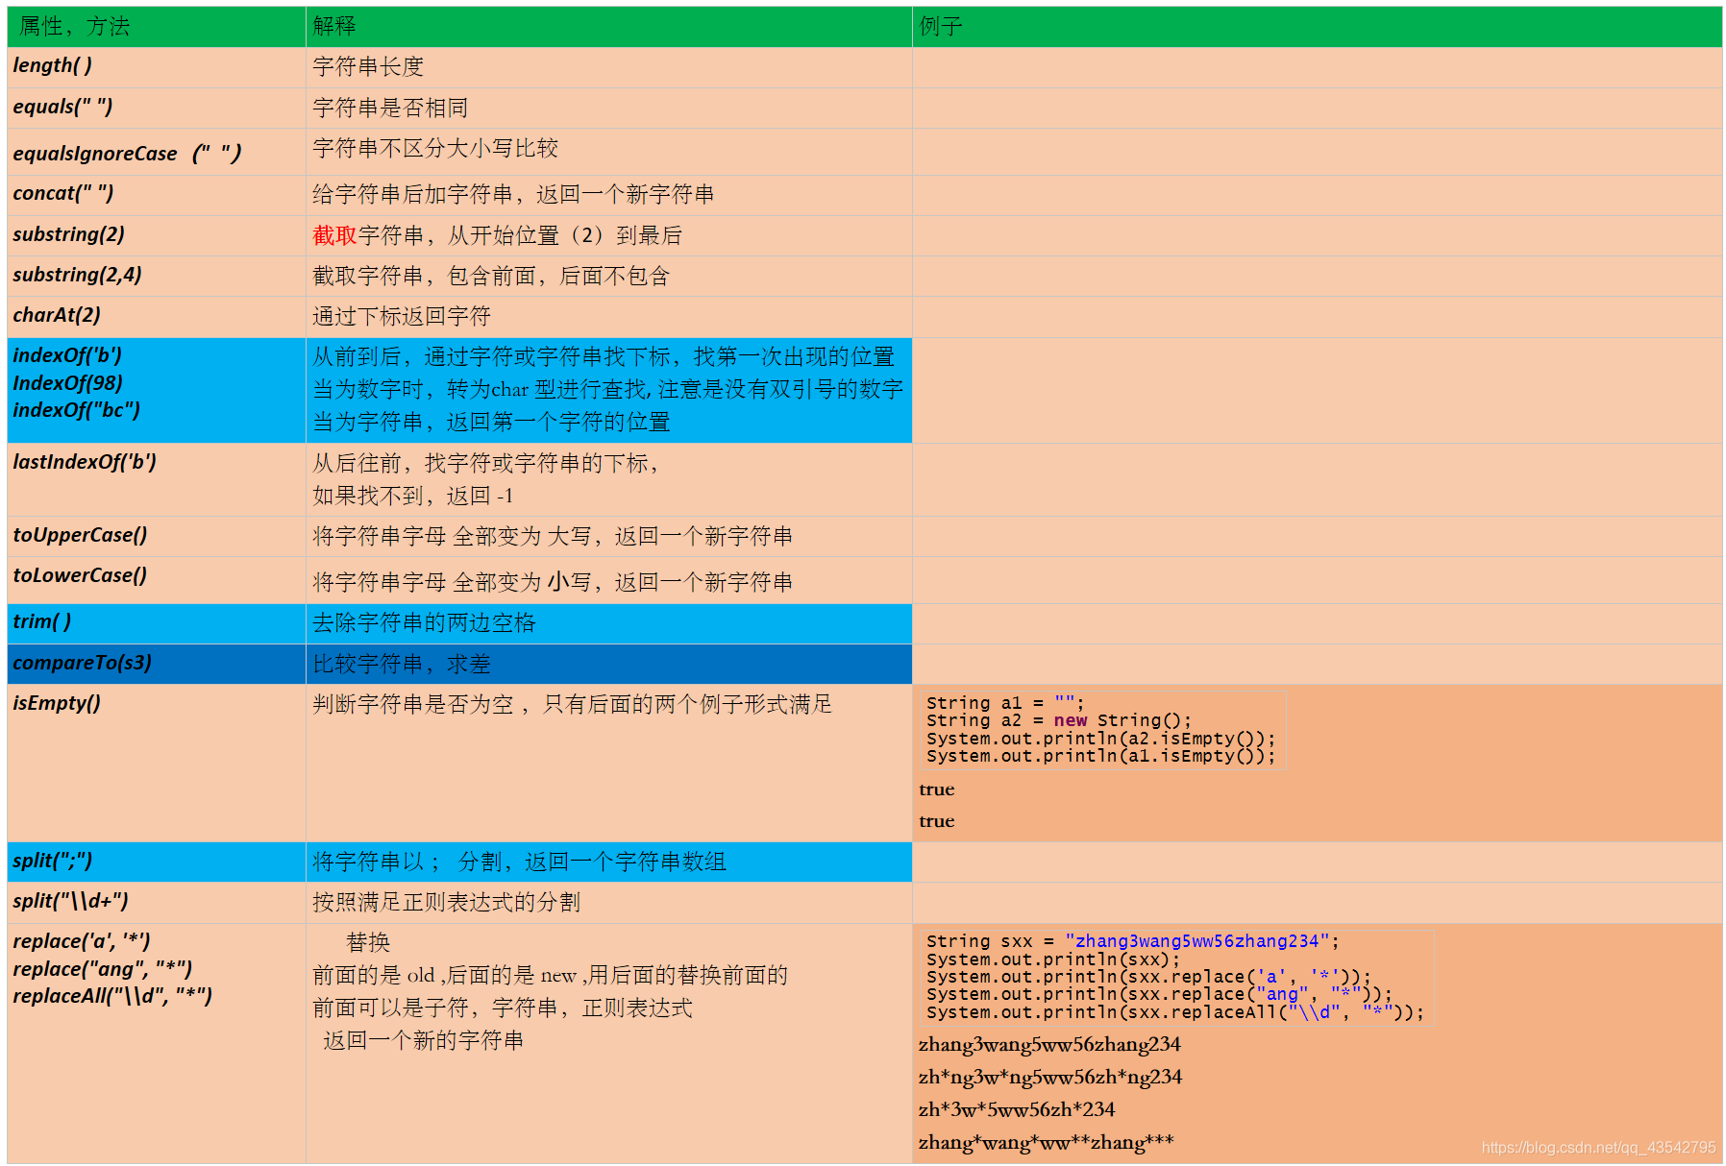Screen dimensions: 1726x1166
Task: Click the code 'System.out.println(sxx);'
Action: point(1053,960)
